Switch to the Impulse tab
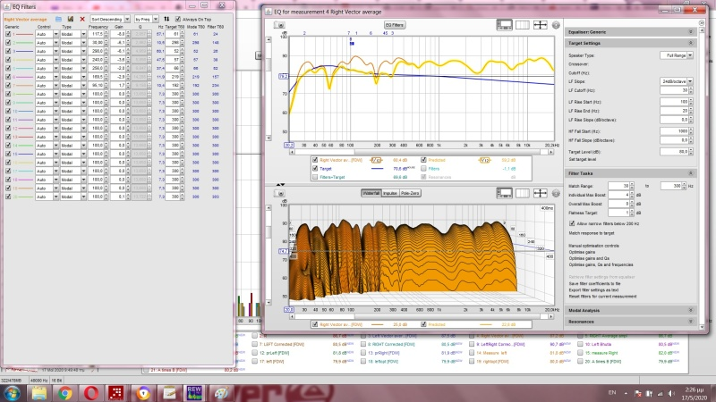This screenshot has height=402, width=716. tap(391, 192)
